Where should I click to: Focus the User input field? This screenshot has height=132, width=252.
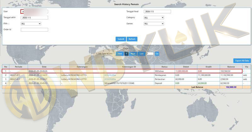pyautogui.click(x=34, y=12)
